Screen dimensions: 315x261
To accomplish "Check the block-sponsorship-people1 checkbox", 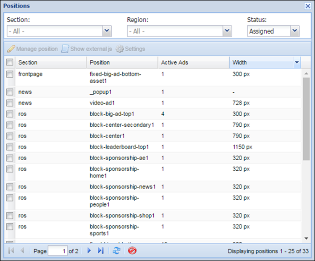I will click(x=10, y=198).
